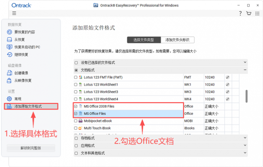The image size is (263, 167).
Task: Click the file list vertical scrollbar
Action: pyautogui.click(x=246, y=96)
